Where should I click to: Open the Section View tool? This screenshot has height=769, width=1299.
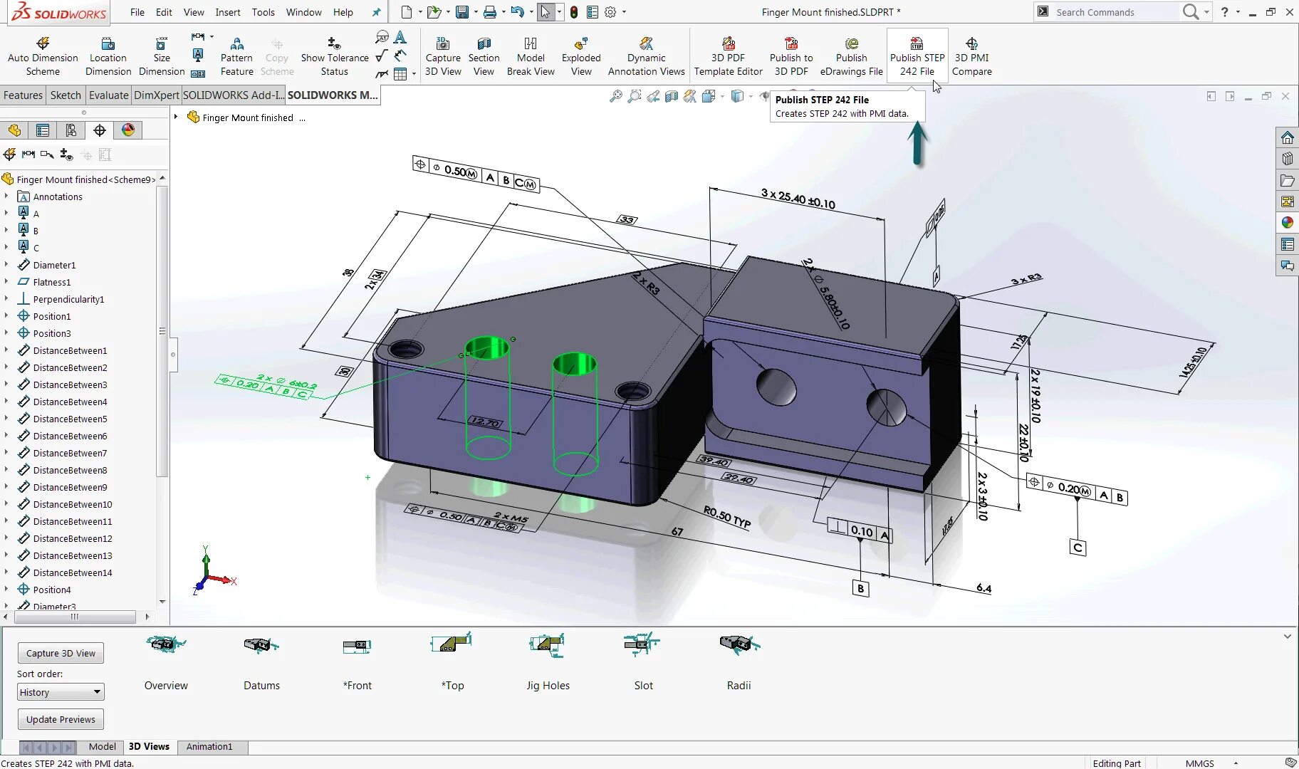click(484, 55)
